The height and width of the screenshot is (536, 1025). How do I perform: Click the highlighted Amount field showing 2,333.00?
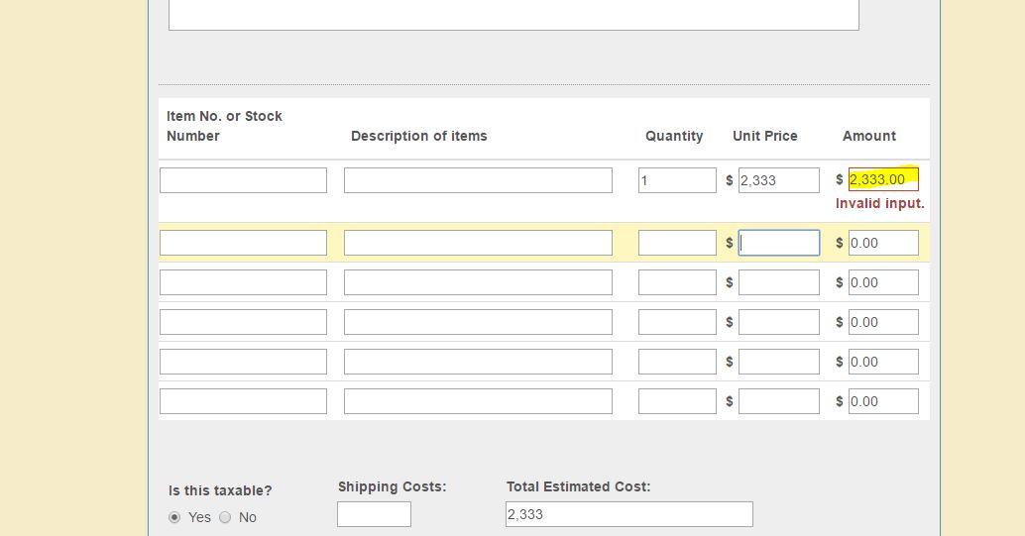tap(883, 179)
